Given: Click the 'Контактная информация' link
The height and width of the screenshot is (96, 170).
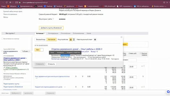Looking at the screenshot, I should point(60,59).
